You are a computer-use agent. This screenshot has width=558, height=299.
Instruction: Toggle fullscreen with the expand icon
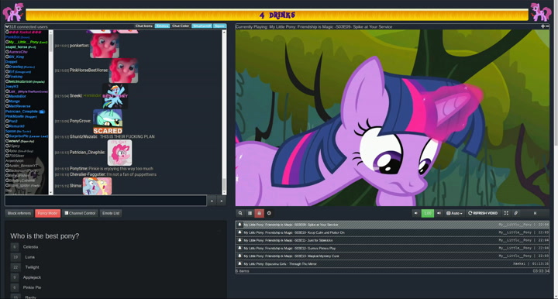click(x=506, y=213)
